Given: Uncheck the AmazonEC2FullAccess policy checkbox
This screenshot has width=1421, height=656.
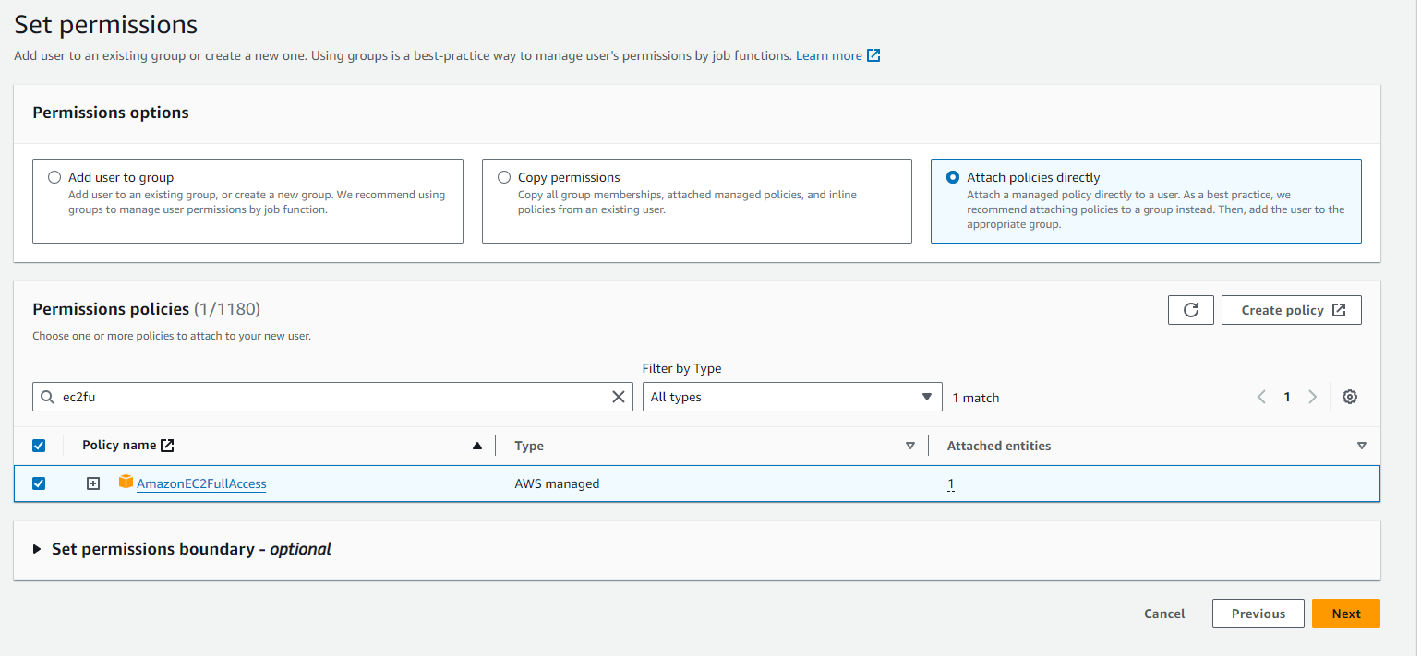Looking at the screenshot, I should click(x=39, y=483).
